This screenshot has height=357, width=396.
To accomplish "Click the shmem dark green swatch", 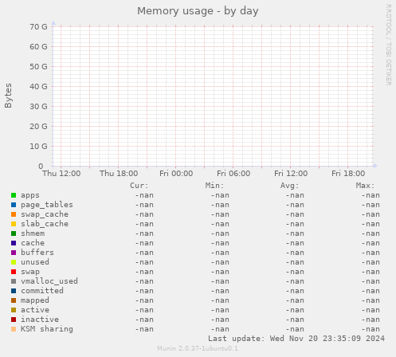I will click(14, 233).
